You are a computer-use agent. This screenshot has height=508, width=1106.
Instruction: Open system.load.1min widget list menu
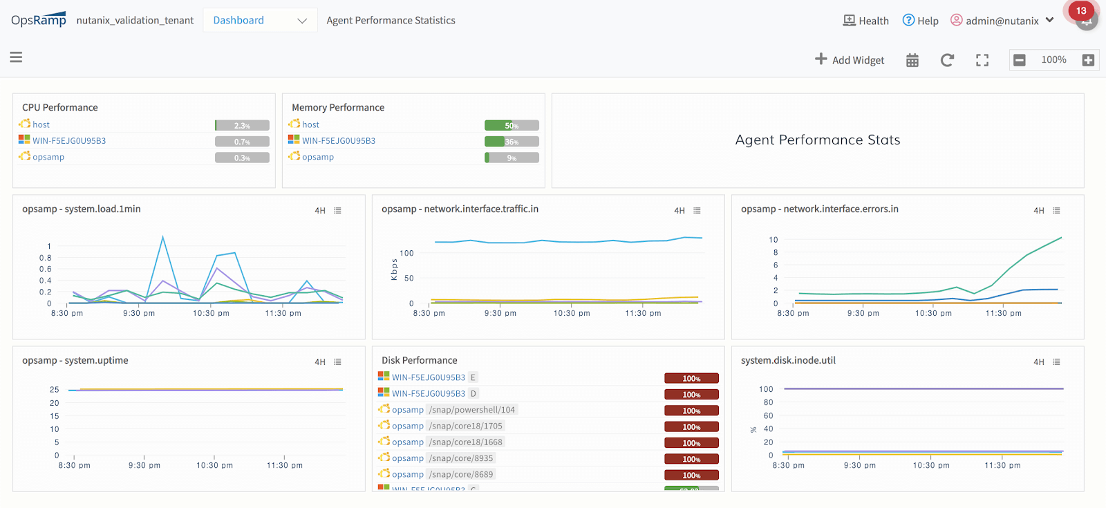click(338, 211)
